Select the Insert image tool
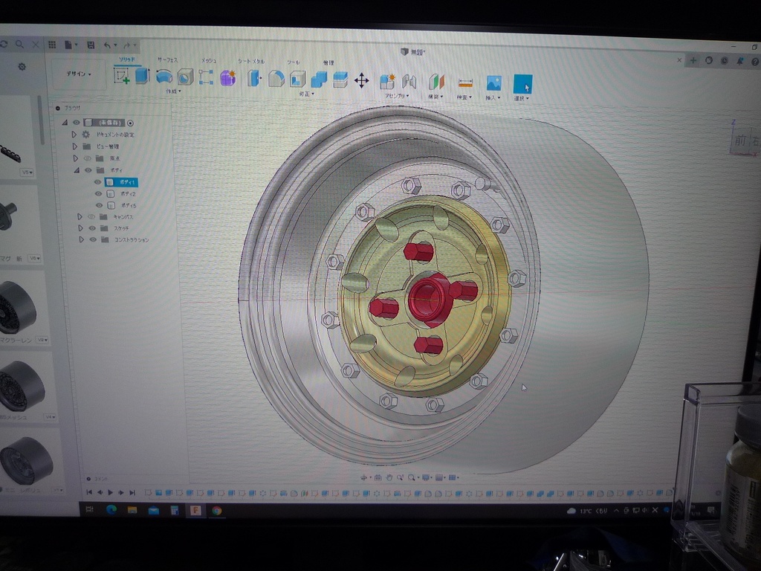The width and height of the screenshot is (761, 571). [493, 83]
